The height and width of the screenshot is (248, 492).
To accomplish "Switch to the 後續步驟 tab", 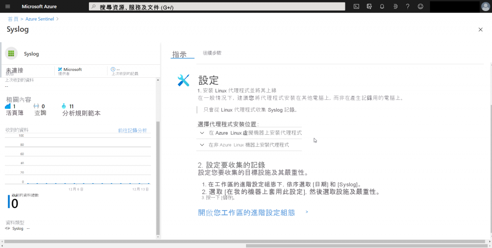I will 212,53.
